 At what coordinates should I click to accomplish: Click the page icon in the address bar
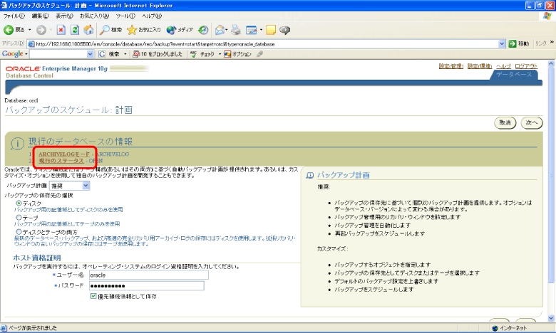point(31,44)
